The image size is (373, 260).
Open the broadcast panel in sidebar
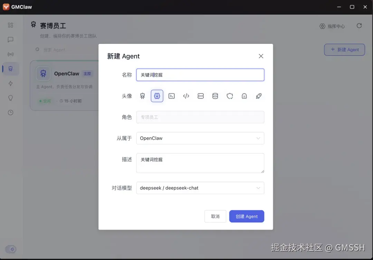pyautogui.click(x=10, y=54)
